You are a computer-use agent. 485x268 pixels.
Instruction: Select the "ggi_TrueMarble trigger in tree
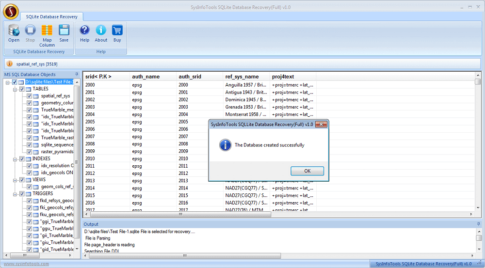pos(57,221)
